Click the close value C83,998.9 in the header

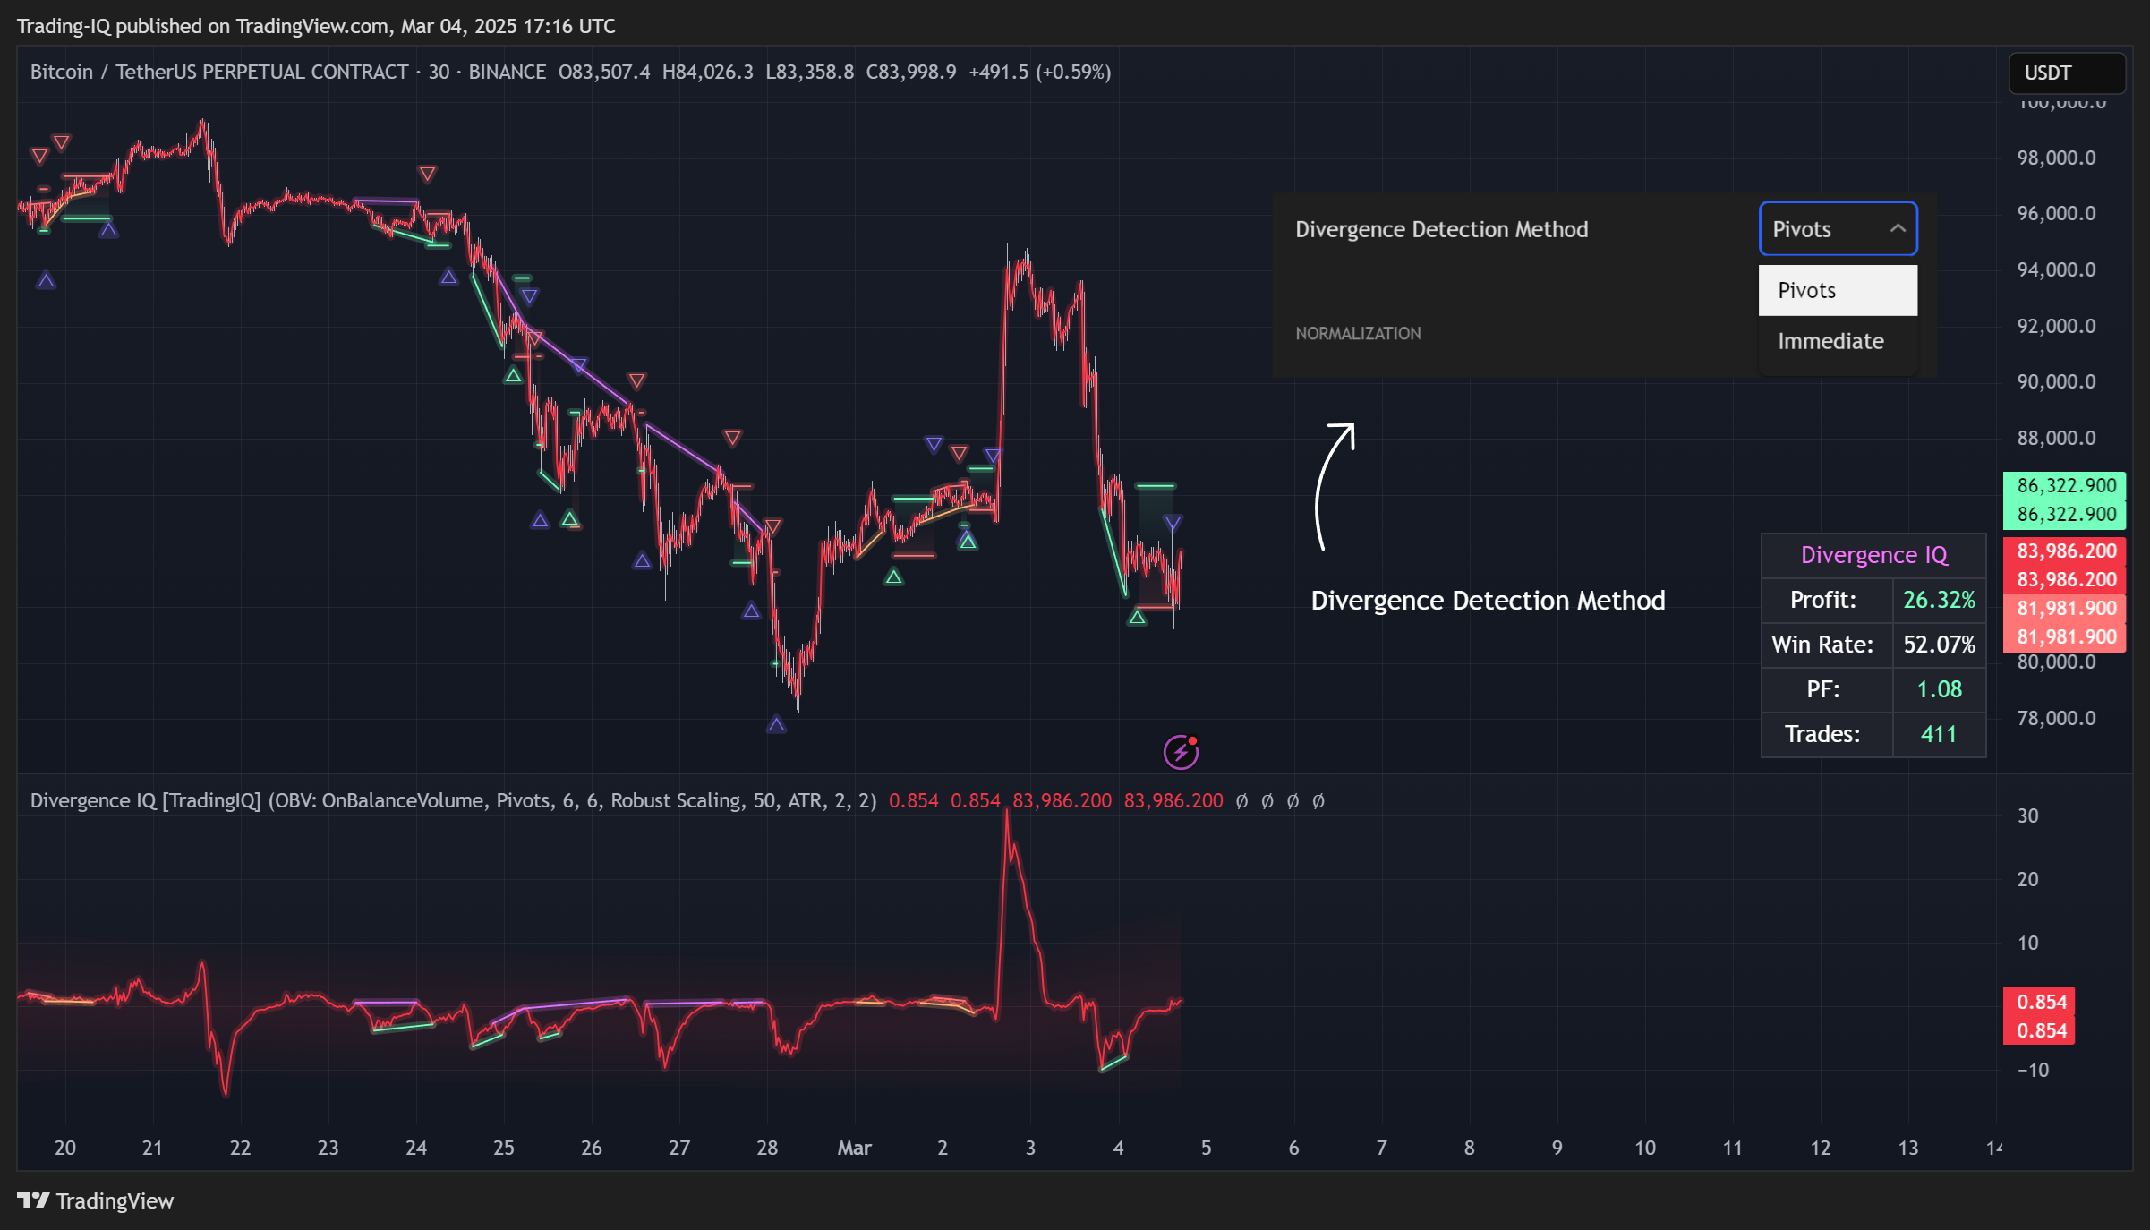click(910, 72)
